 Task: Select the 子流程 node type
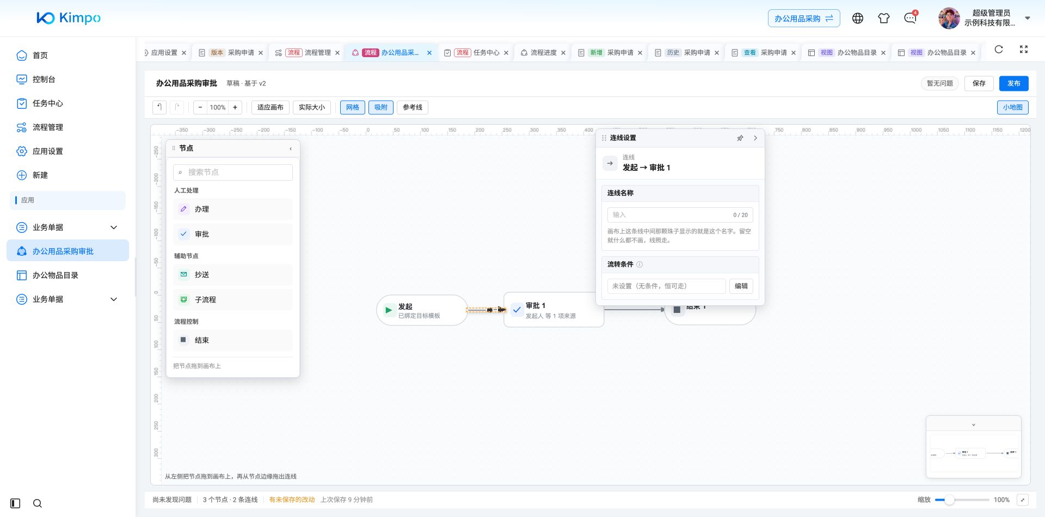[x=233, y=300]
